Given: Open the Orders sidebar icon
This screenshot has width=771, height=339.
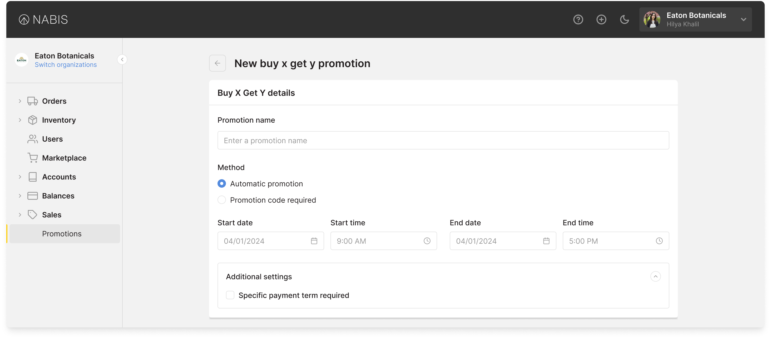Looking at the screenshot, I should click(x=32, y=101).
